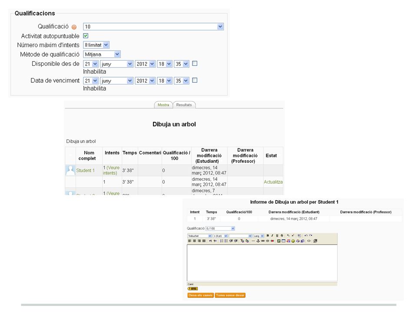Image resolution: width=417 pixels, height=312 pixels.
Task: Switch to the Resultats tab
Action: 184,105
